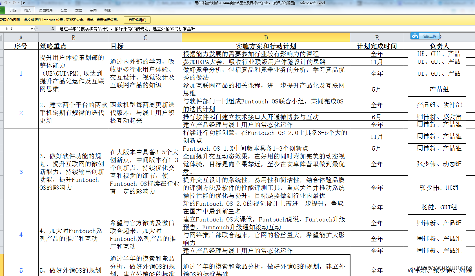The width and height of the screenshot is (475, 276).
Task: Click cell 全面提升交互动态效果
Action: (x=266, y=164)
